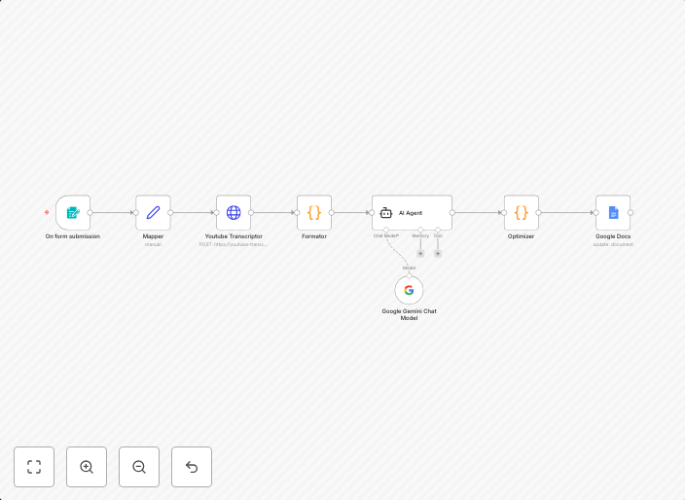Screen dimensions: 685x500
Task: Click the red trigger lightning bolt icon
Action: 47,212
